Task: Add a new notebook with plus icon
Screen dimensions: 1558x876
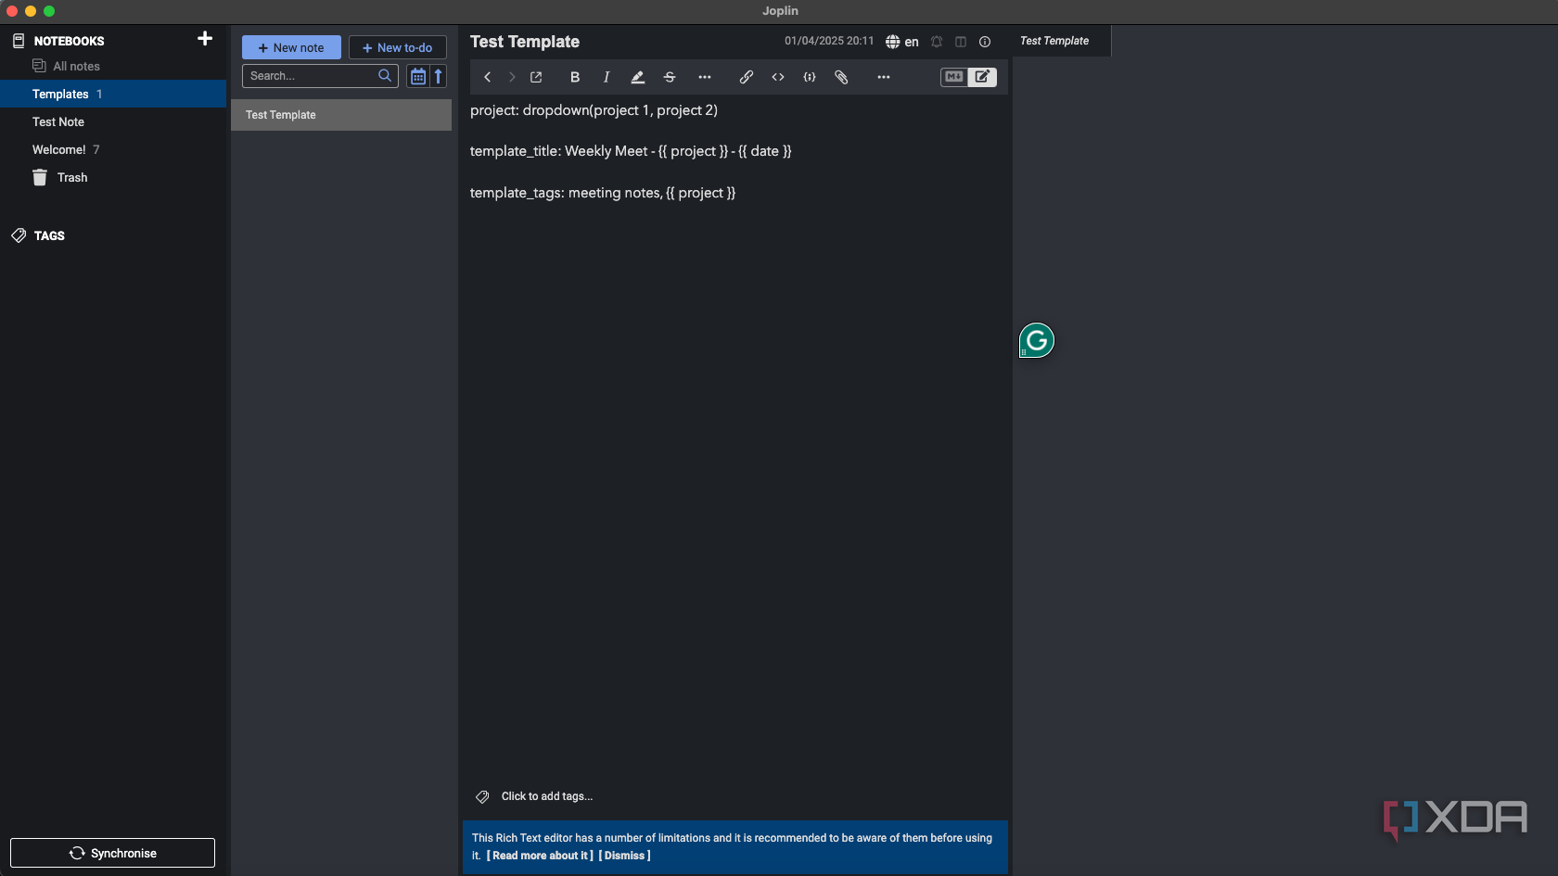Action: (205, 39)
